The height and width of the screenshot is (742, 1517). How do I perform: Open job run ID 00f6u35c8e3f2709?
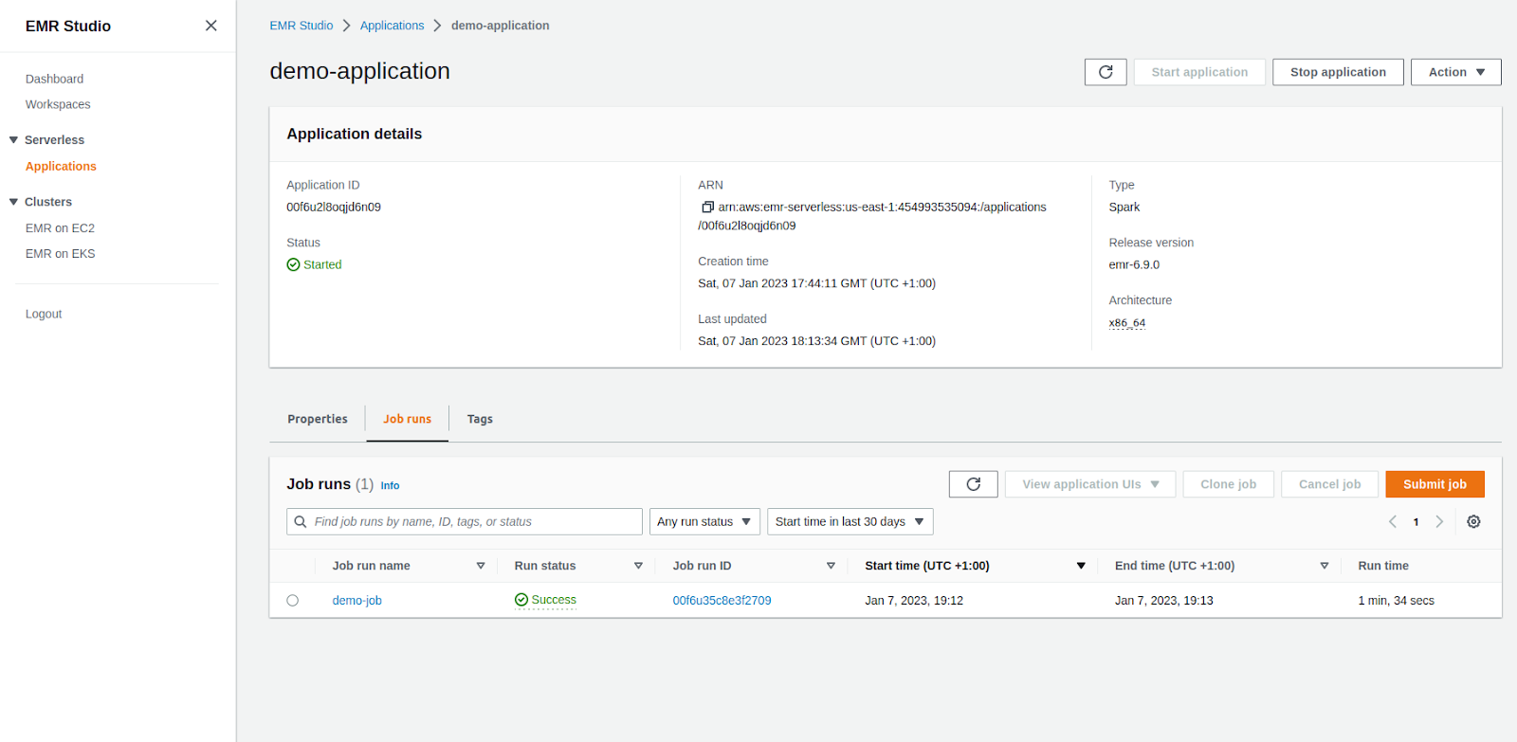[722, 601]
